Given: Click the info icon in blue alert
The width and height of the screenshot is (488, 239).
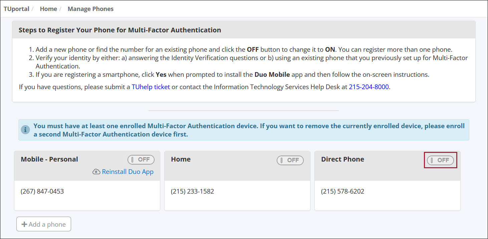Looking at the screenshot, I should point(25,130).
